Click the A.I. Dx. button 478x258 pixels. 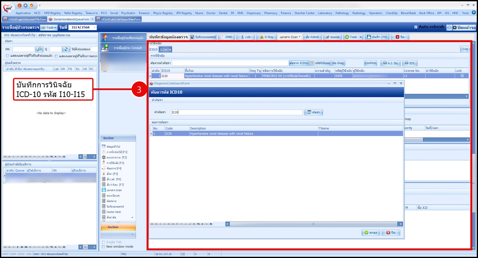click(x=391, y=63)
